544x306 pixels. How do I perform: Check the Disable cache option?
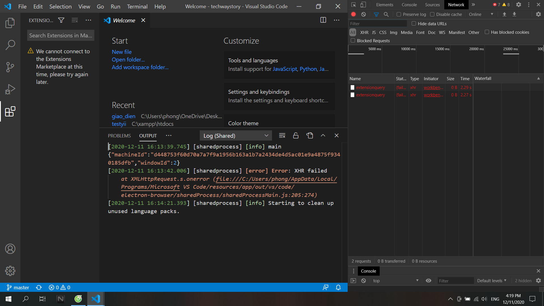pos(433,14)
